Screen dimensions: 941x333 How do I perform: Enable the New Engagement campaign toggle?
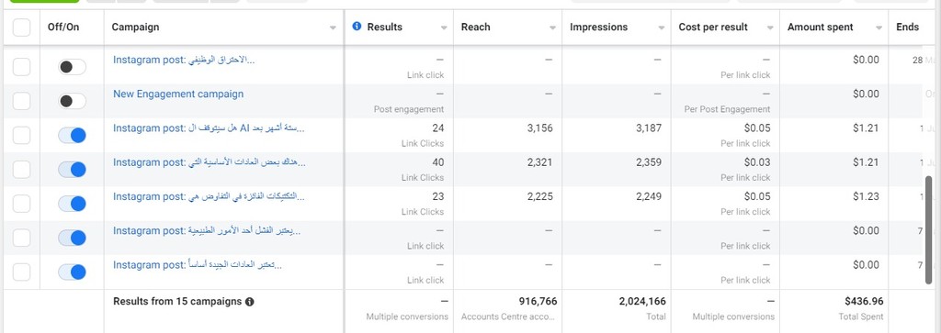(x=72, y=101)
